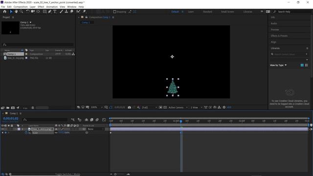Image resolution: width=313 pixels, height=176 pixels.
Task: Create a new folder in the Project panel
Action: [x=8, y=108]
